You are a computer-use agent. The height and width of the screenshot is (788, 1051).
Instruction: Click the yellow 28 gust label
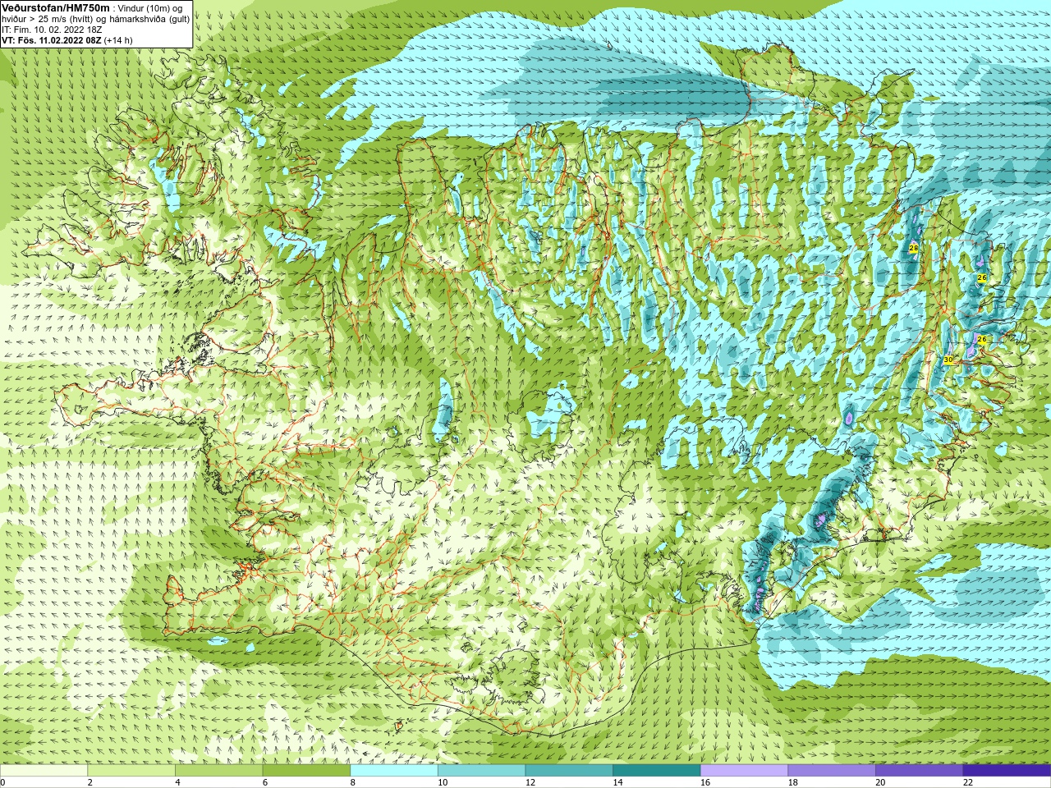pyautogui.click(x=914, y=247)
